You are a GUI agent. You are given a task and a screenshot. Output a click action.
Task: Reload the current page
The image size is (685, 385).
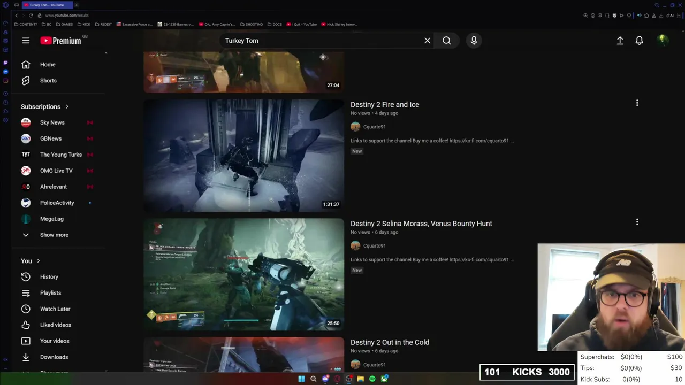coord(31,16)
